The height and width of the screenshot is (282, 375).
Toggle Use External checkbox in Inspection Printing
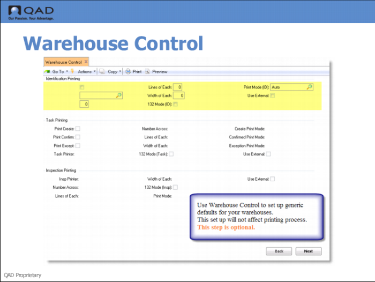click(x=273, y=179)
